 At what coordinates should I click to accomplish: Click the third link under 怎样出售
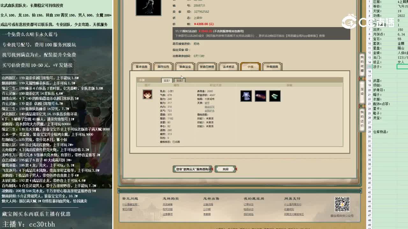(x=207, y=214)
